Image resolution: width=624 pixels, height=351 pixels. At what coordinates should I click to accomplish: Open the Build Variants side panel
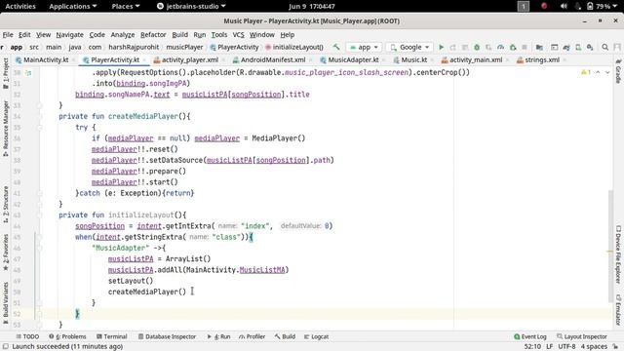point(6,302)
